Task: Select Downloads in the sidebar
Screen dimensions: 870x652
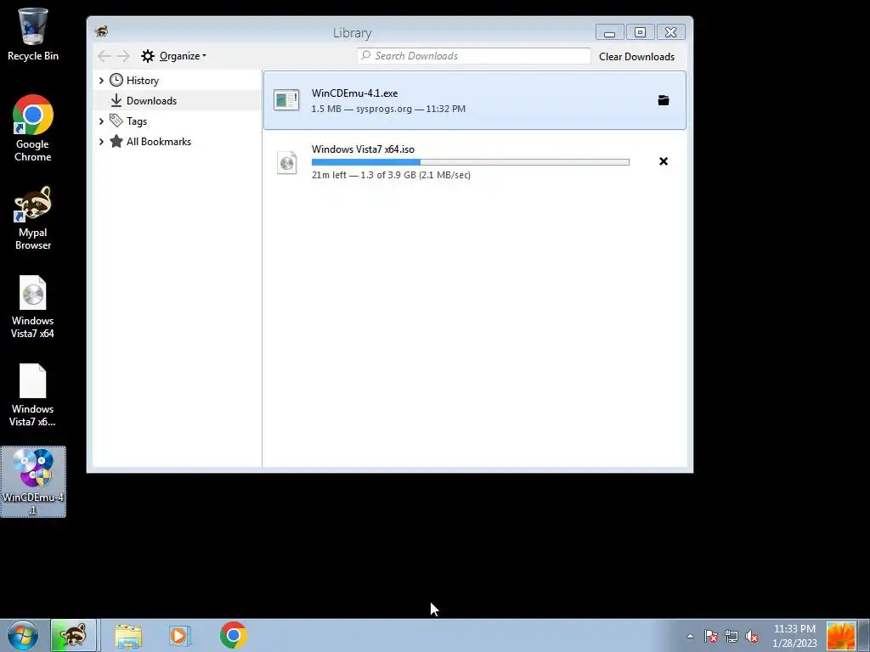Action: point(151,101)
